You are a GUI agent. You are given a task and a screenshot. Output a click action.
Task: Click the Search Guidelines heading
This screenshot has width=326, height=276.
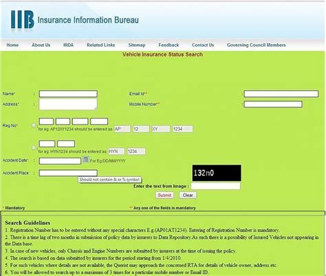point(28,223)
